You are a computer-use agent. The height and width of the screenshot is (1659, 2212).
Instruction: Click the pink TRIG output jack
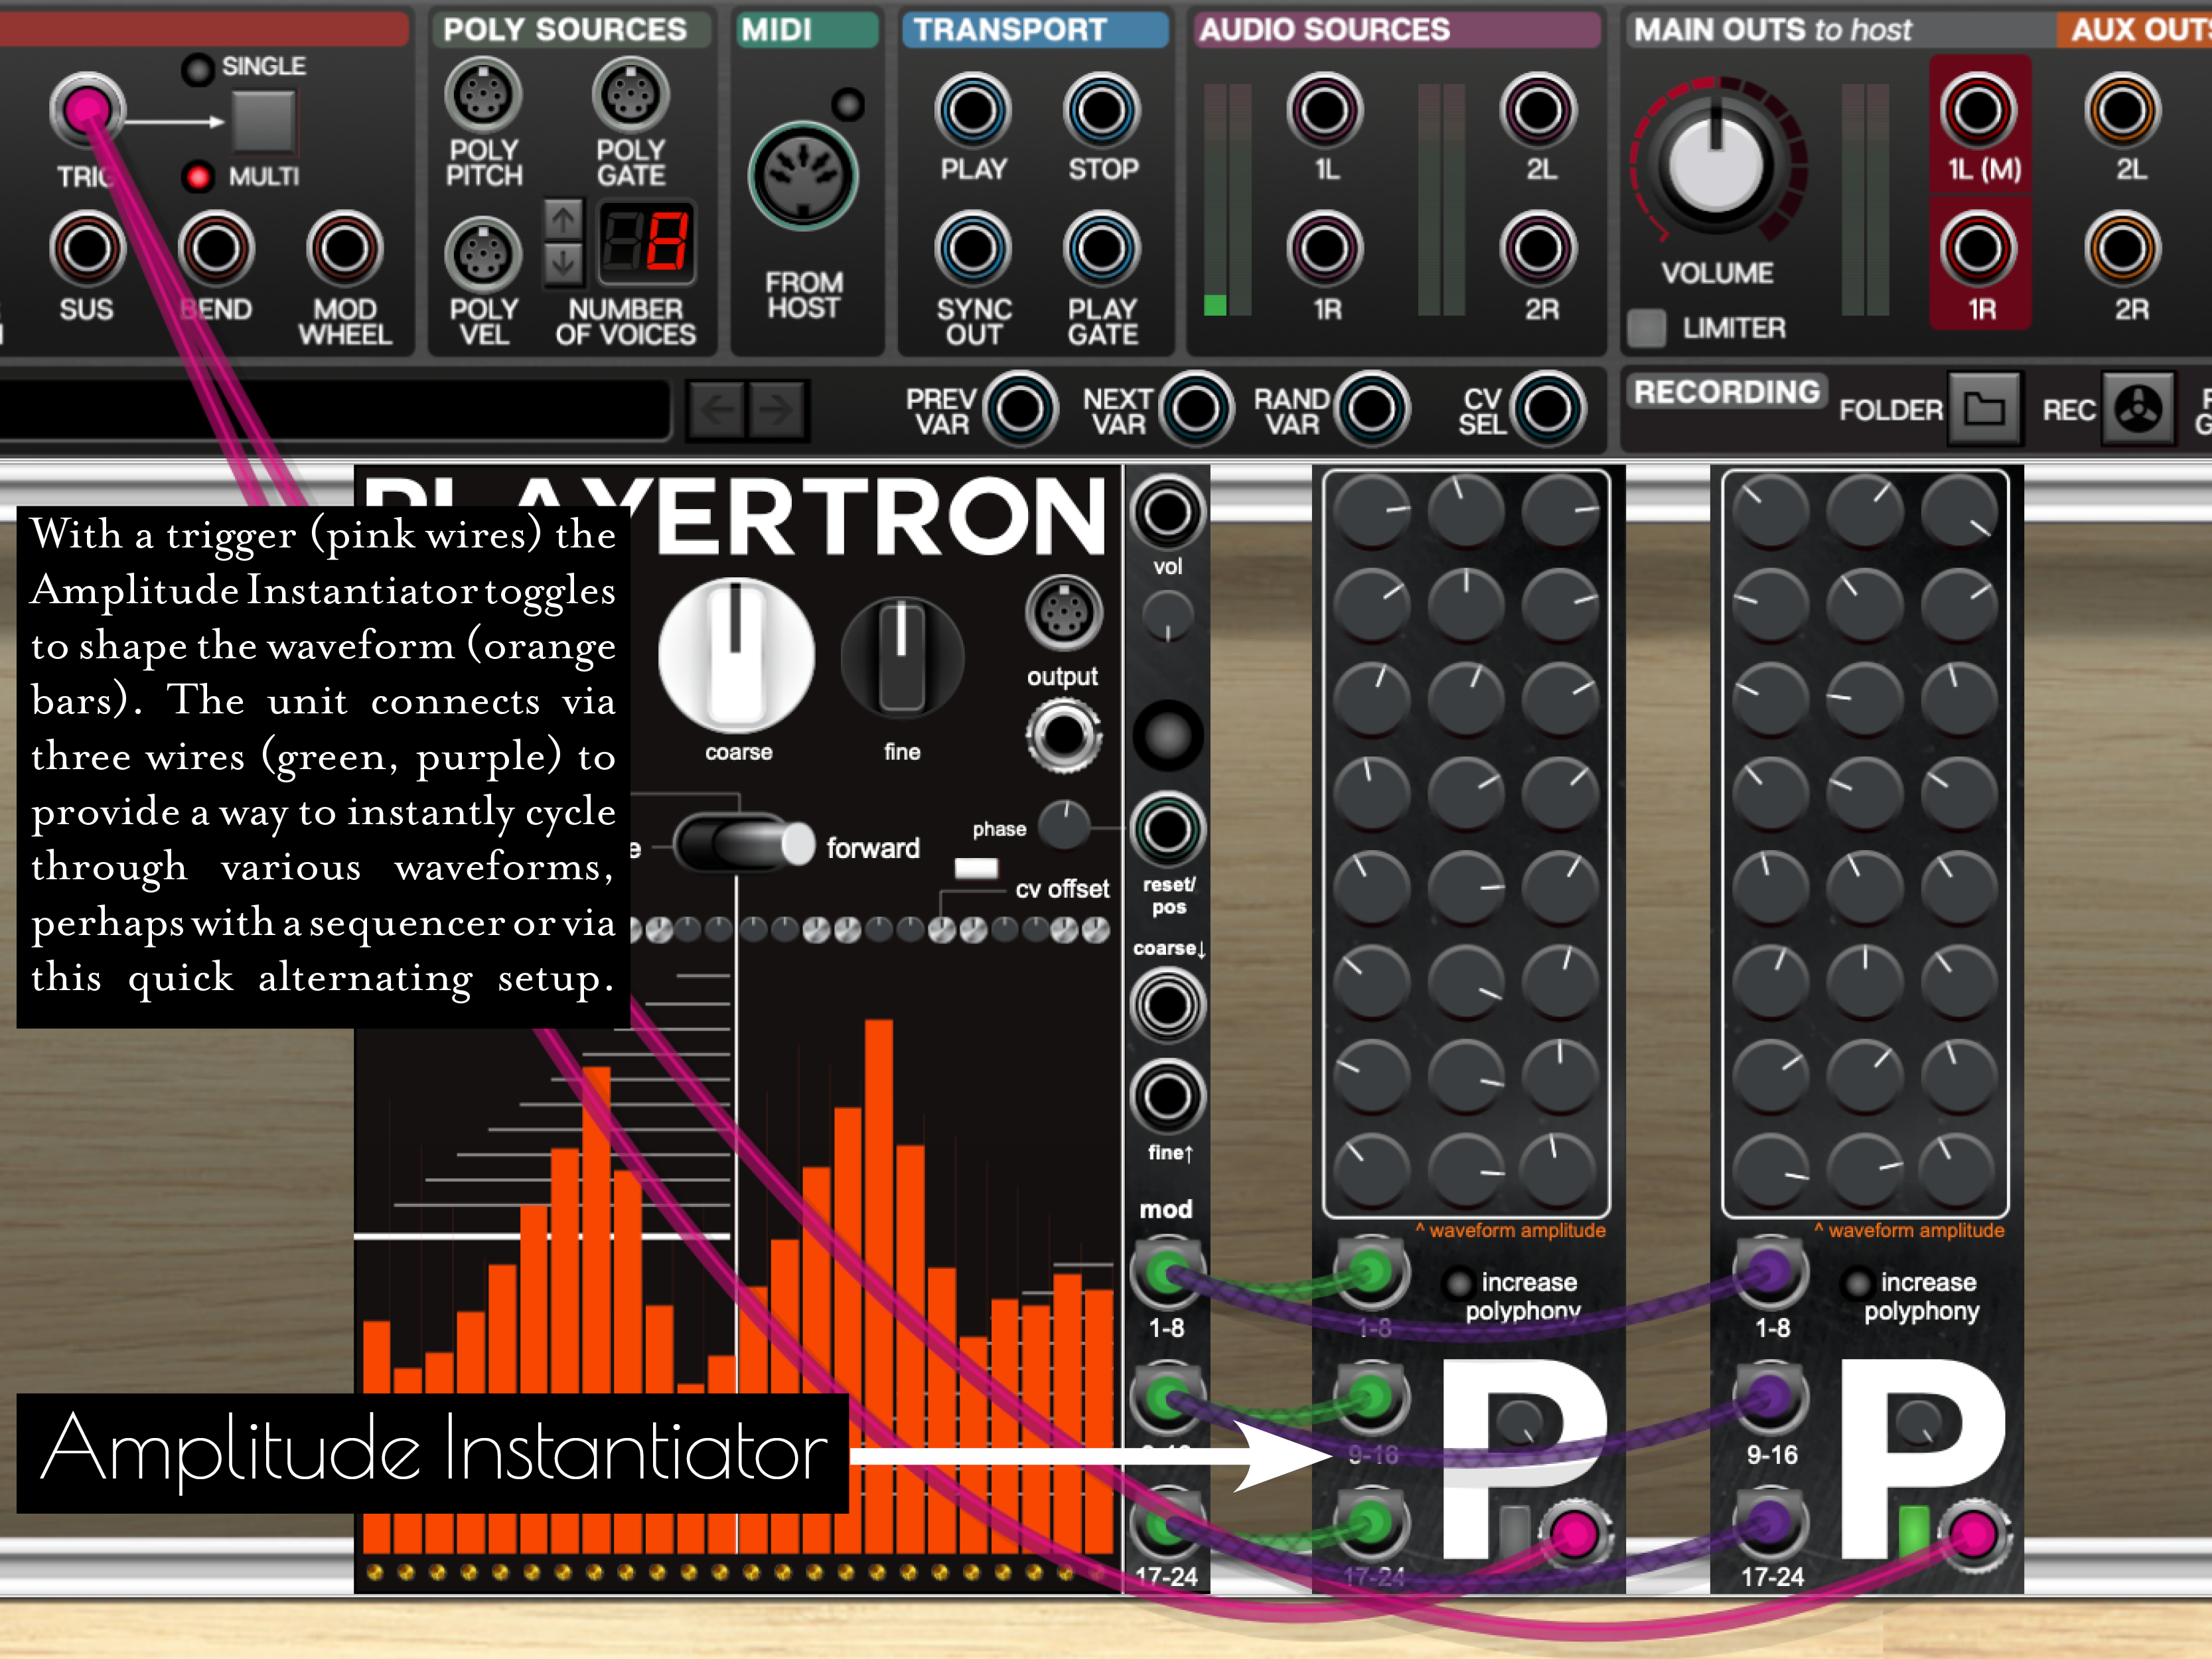point(87,108)
